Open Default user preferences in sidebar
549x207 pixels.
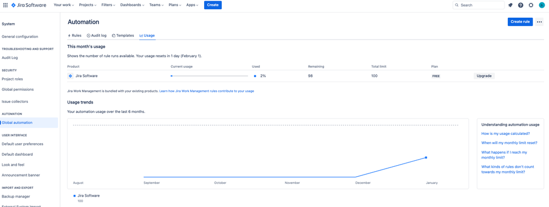coord(23,144)
